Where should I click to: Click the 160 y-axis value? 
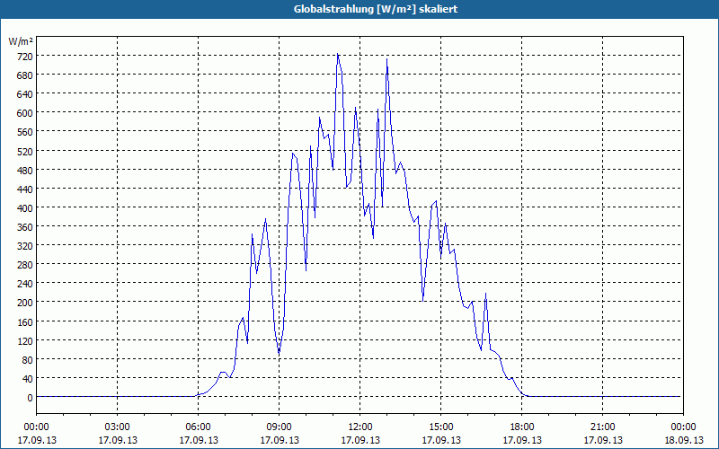coord(25,322)
